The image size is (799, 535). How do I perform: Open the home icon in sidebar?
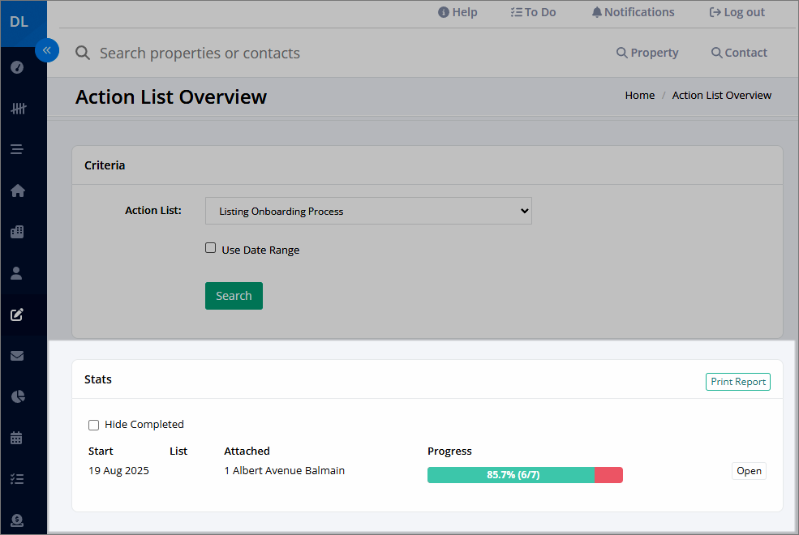pos(18,190)
